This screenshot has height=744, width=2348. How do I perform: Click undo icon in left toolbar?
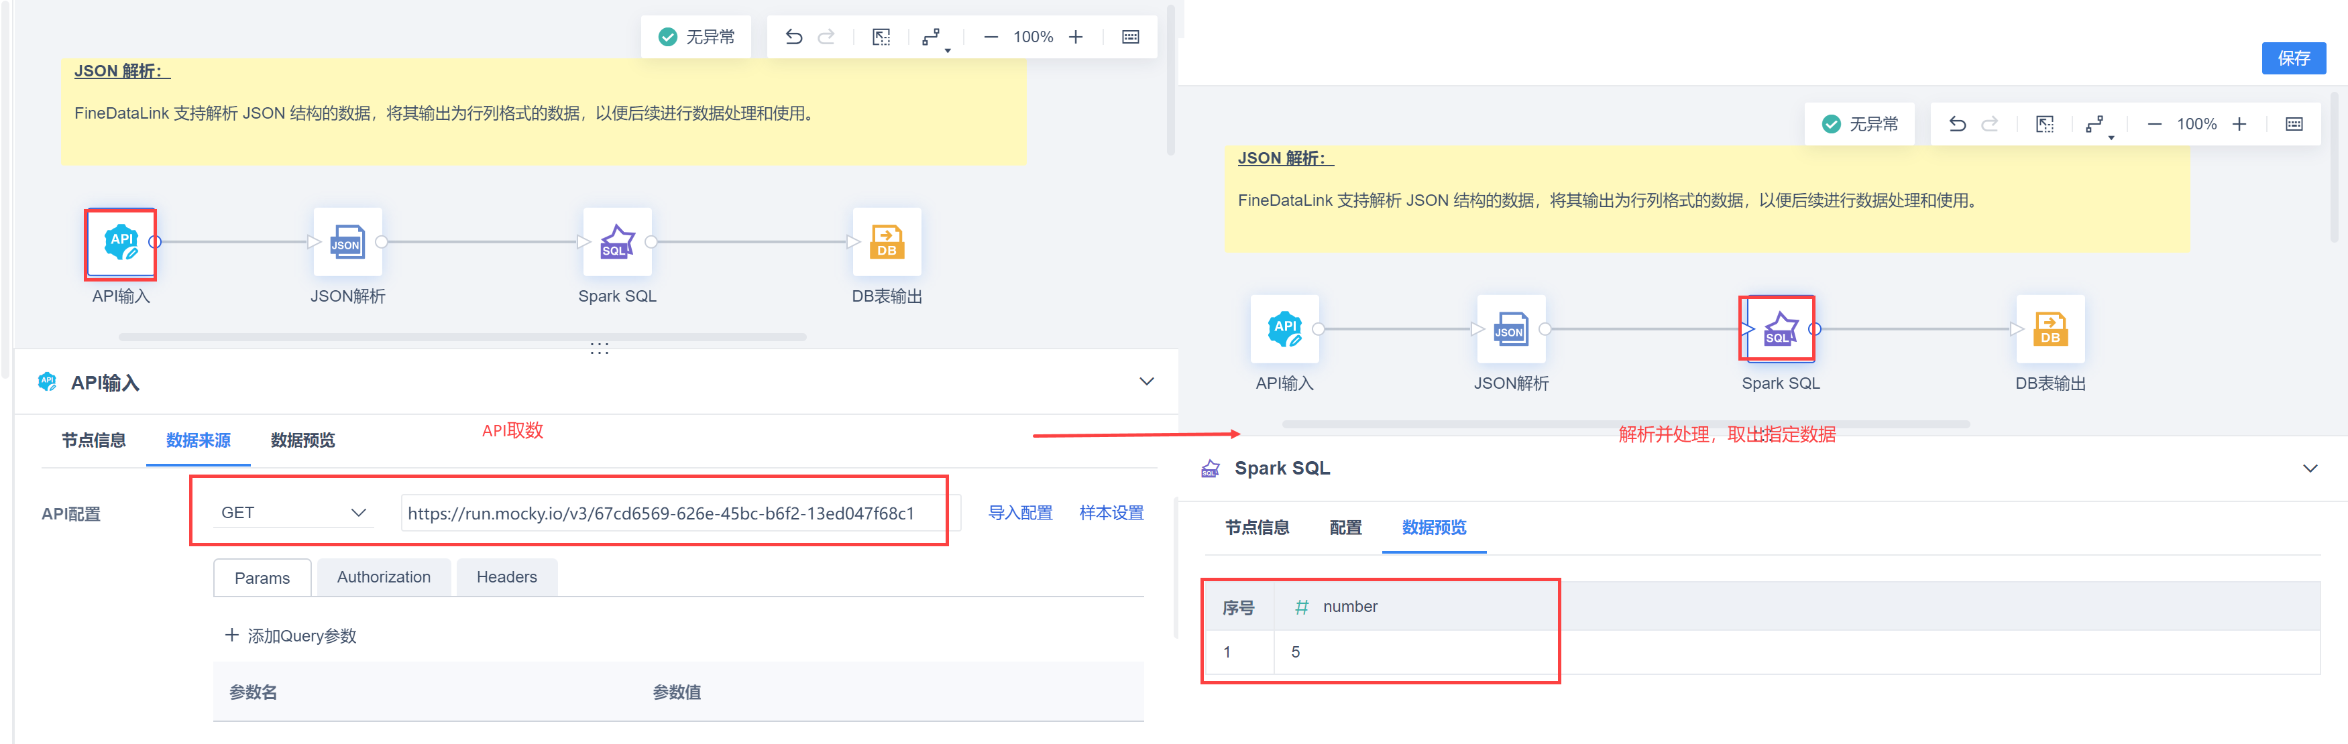click(793, 38)
